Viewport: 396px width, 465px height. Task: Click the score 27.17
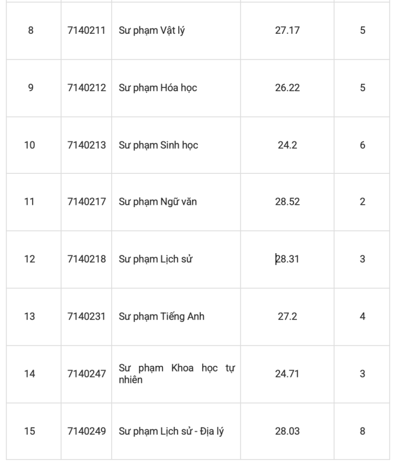click(x=287, y=30)
